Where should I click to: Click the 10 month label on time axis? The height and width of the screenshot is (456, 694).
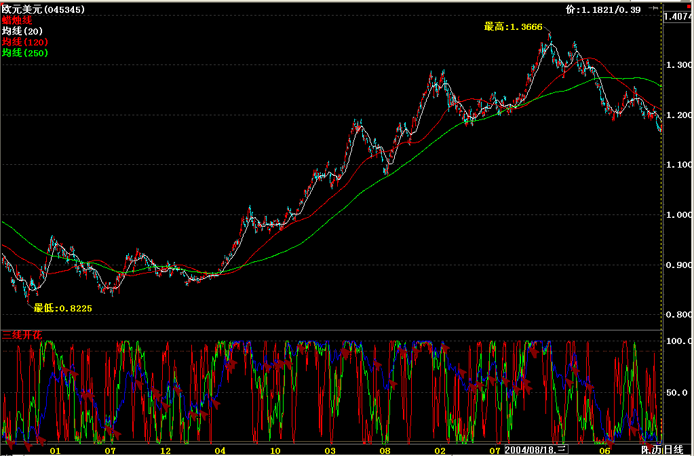[275, 451]
